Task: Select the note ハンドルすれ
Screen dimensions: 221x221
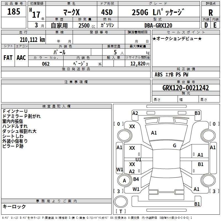Action: [x=15, y=126]
